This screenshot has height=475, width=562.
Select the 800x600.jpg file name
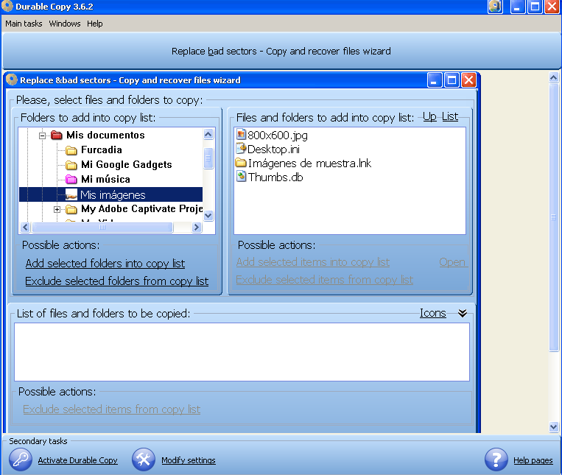click(x=278, y=136)
